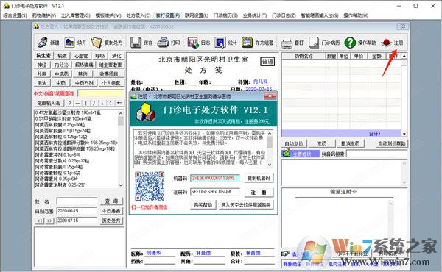Select the 中成药 drug category
The image size is (442, 272).
click(61, 74)
